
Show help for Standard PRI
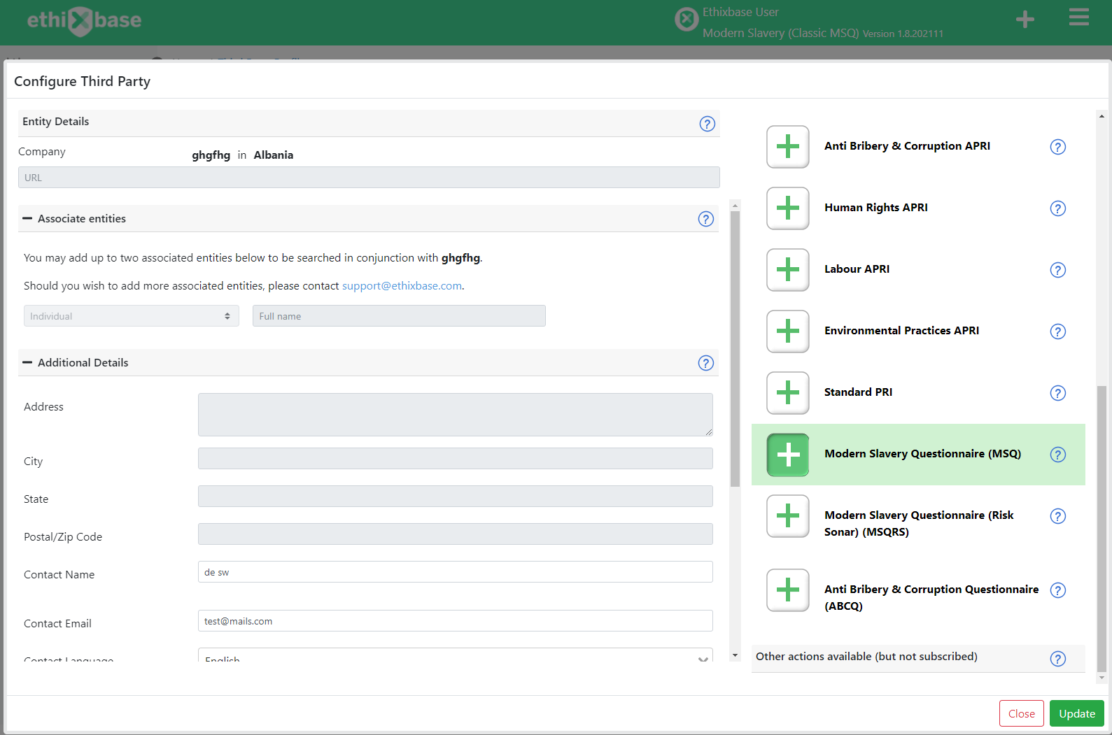point(1058,393)
